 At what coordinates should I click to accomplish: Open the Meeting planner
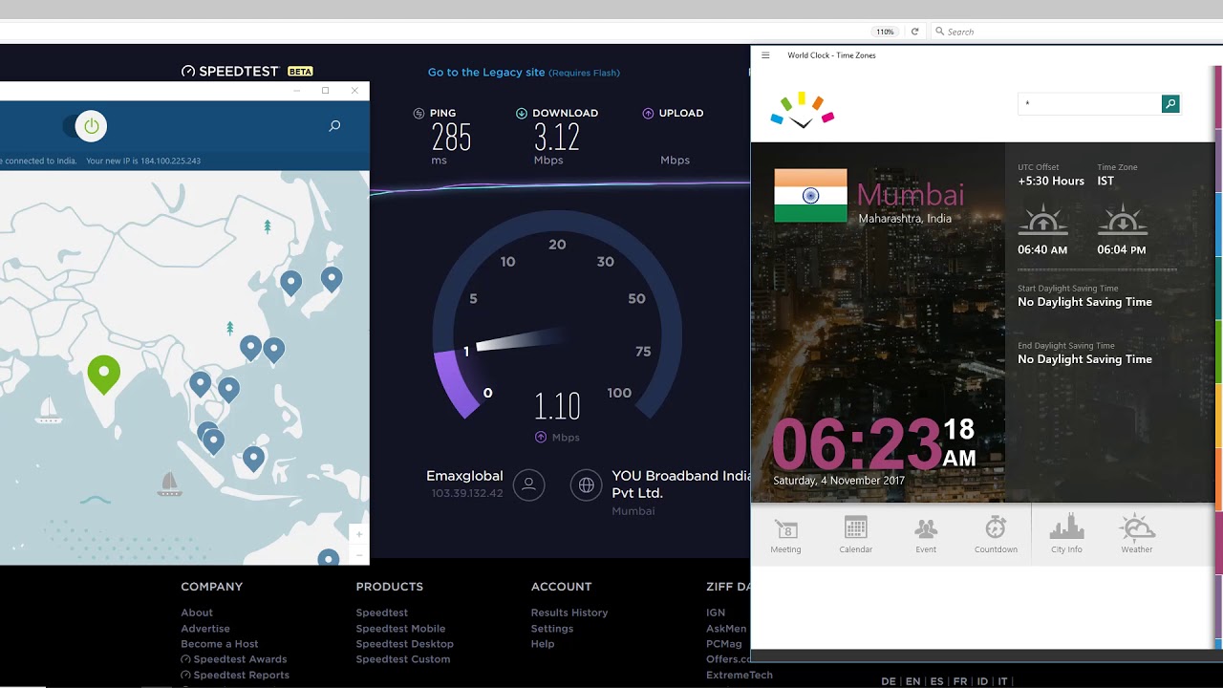pyautogui.click(x=785, y=535)
